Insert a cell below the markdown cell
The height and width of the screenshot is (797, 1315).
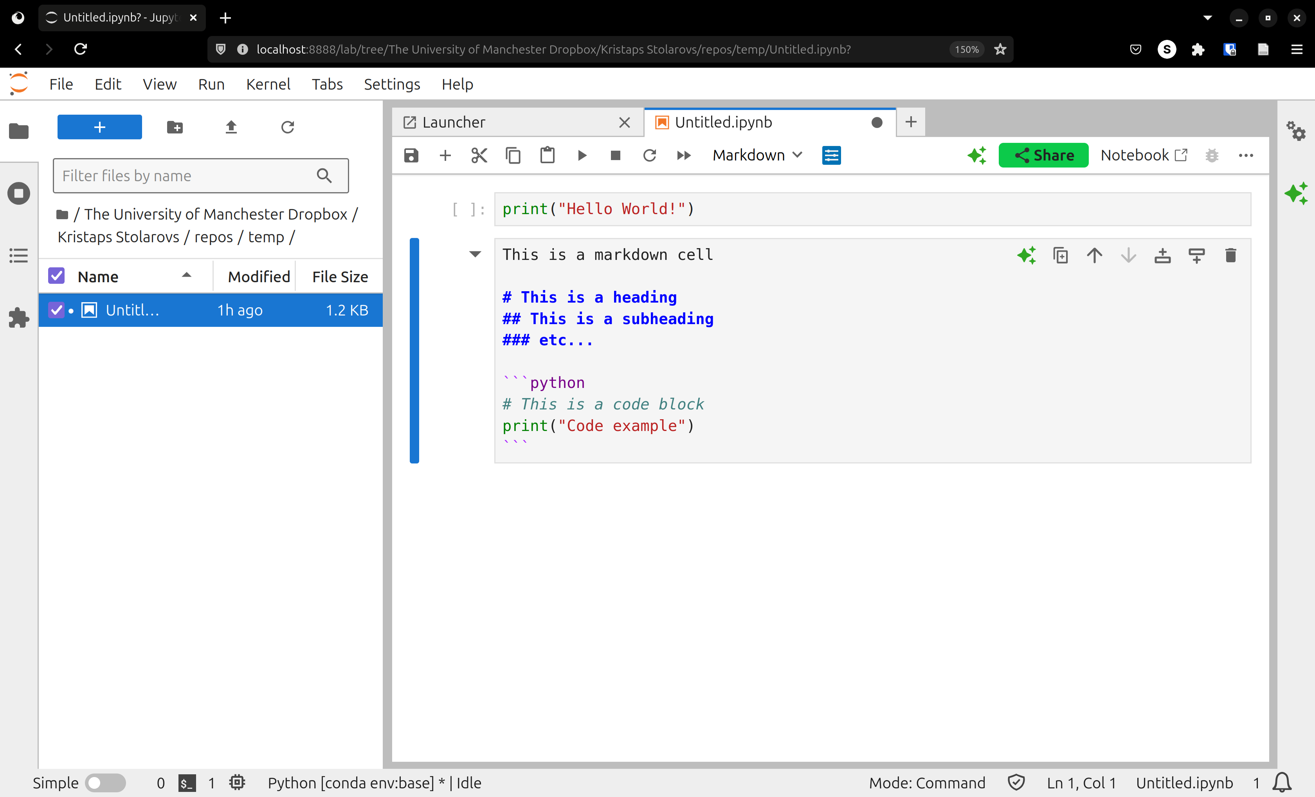click(1196, 255)
